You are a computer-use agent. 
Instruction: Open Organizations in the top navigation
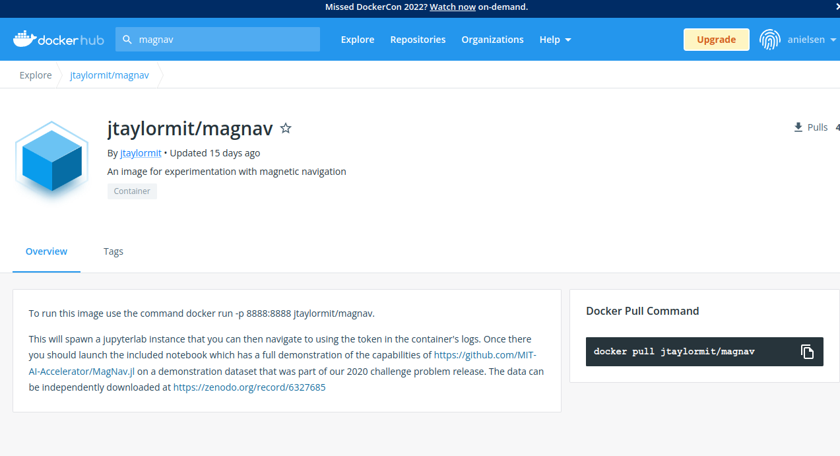pos(492,40)
